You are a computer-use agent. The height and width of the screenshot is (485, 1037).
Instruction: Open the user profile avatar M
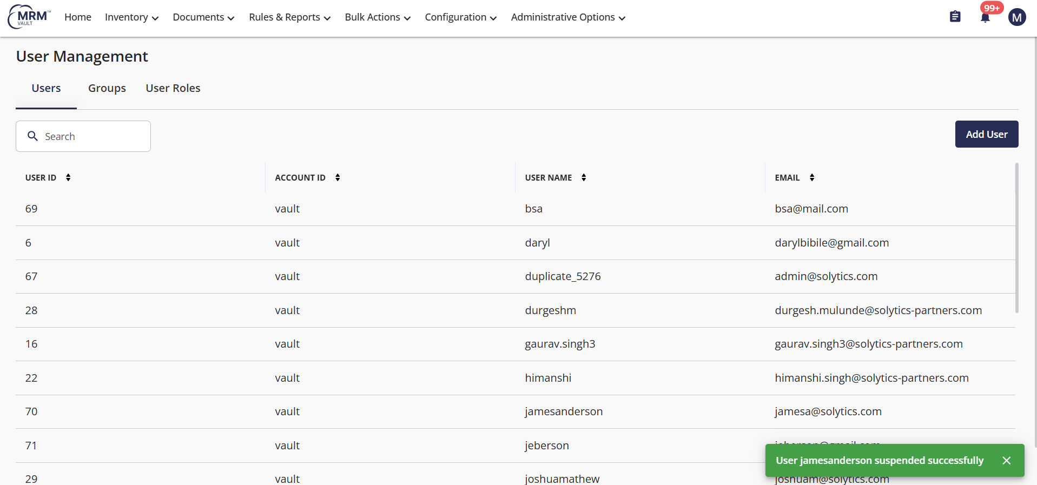[1016, 17]
